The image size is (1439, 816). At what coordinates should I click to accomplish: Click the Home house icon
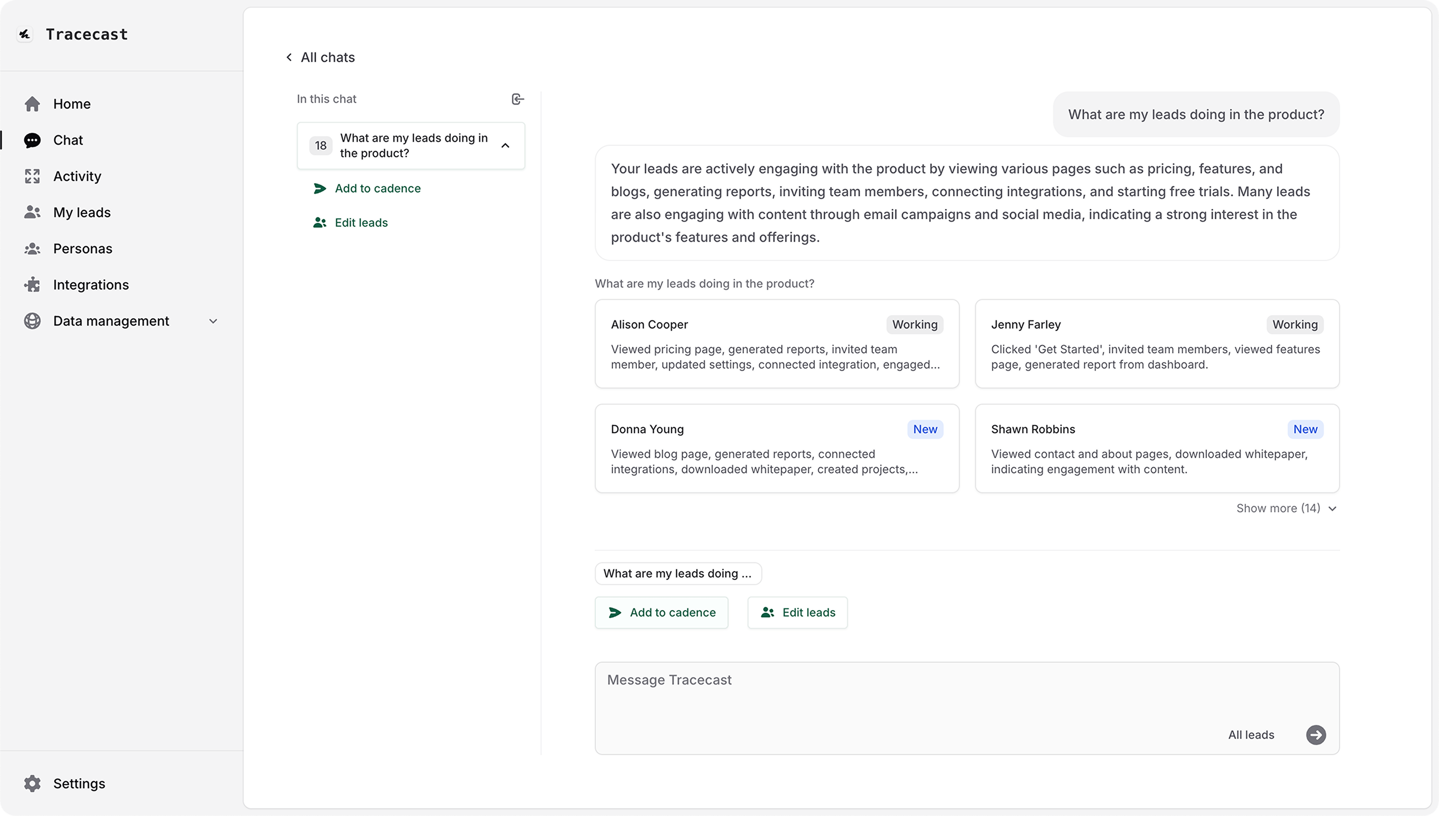(x=33, y=104)
